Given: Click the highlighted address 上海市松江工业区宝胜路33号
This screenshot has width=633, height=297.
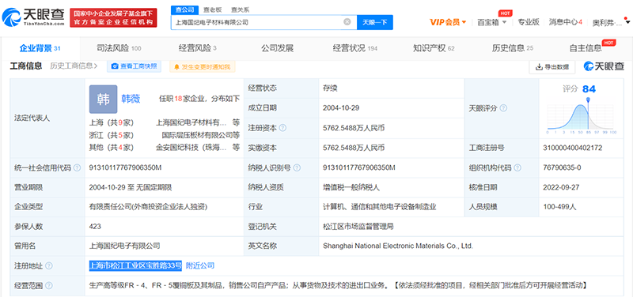Looking at the screenshot, I should pyautogui.click(x=135, y=265).
